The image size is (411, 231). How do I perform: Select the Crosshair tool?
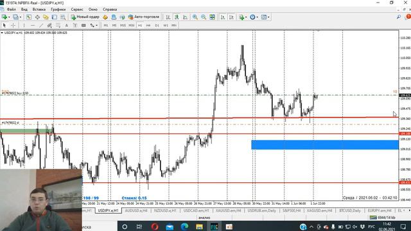pos(13,26)
